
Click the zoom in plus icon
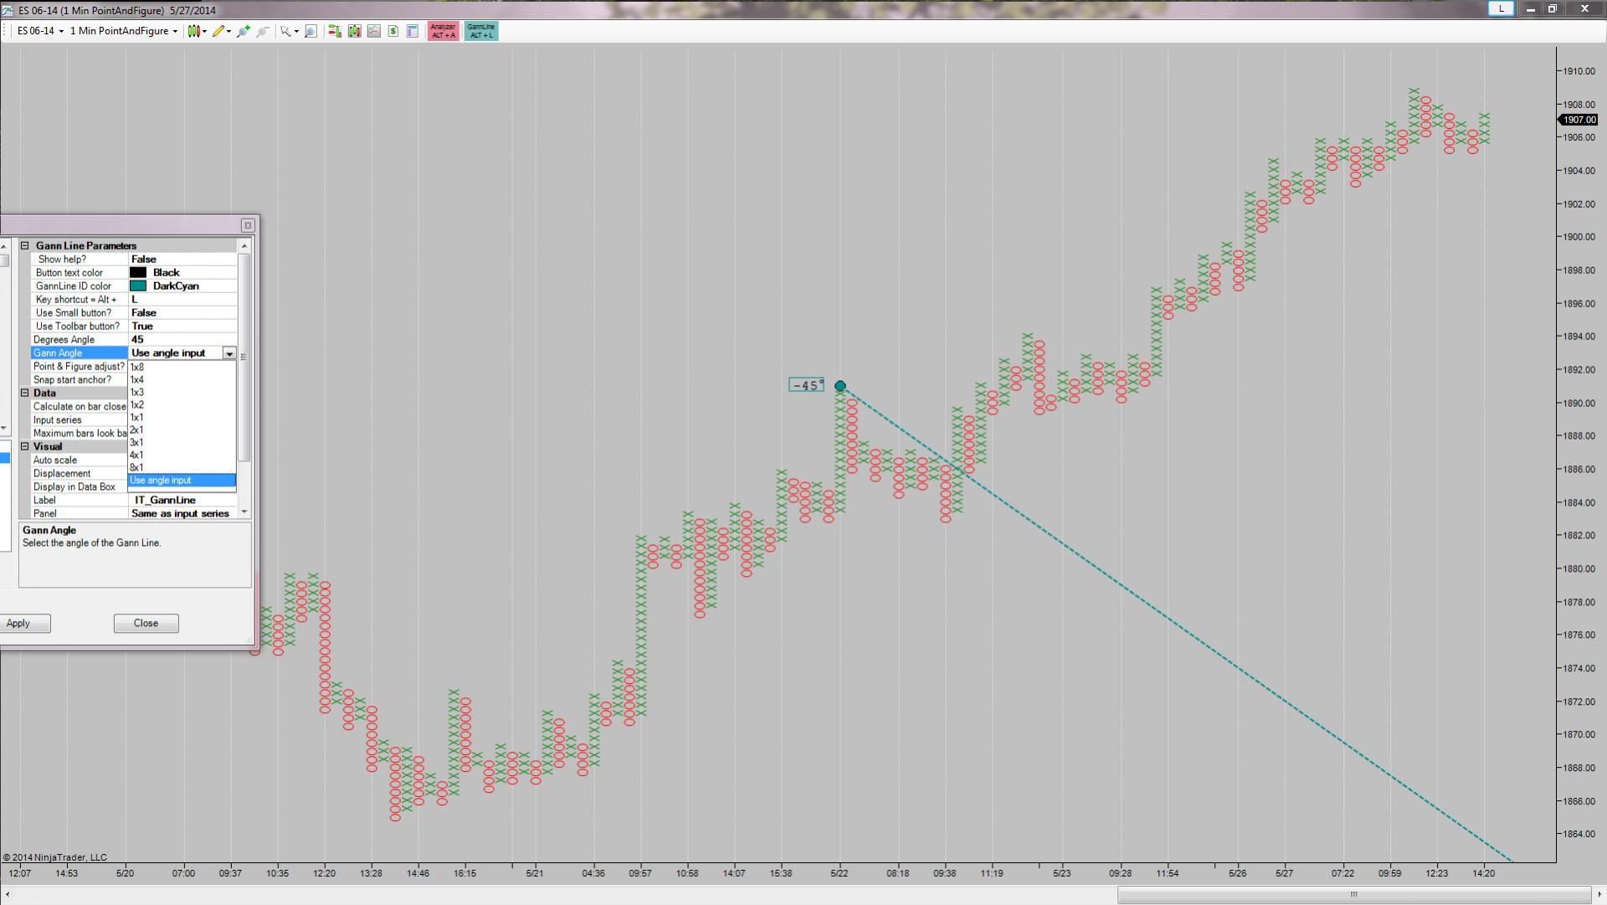tap(244, 31)
